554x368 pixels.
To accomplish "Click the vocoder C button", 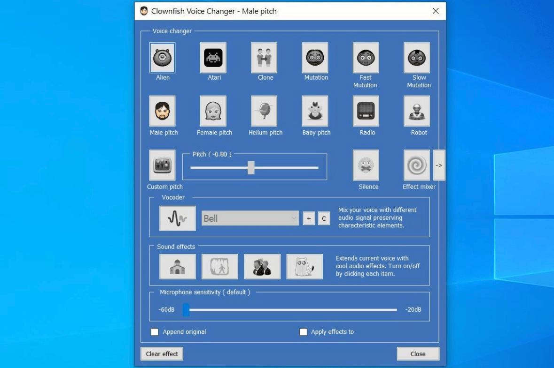I will [x=324, y=218].
